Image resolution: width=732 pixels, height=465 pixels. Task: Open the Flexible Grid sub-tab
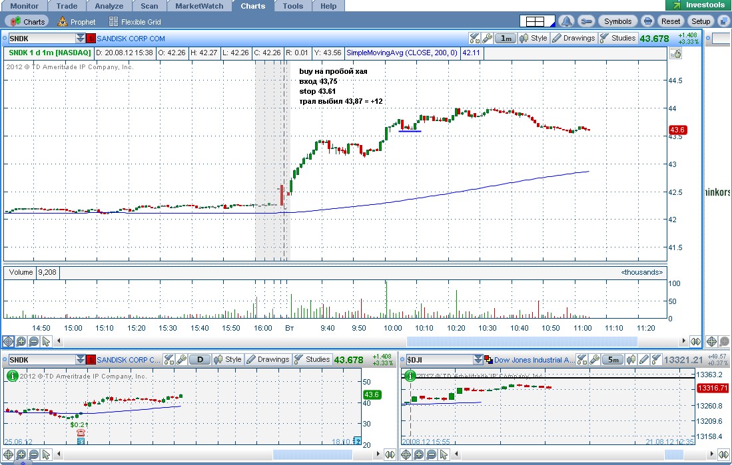(135, 21)
